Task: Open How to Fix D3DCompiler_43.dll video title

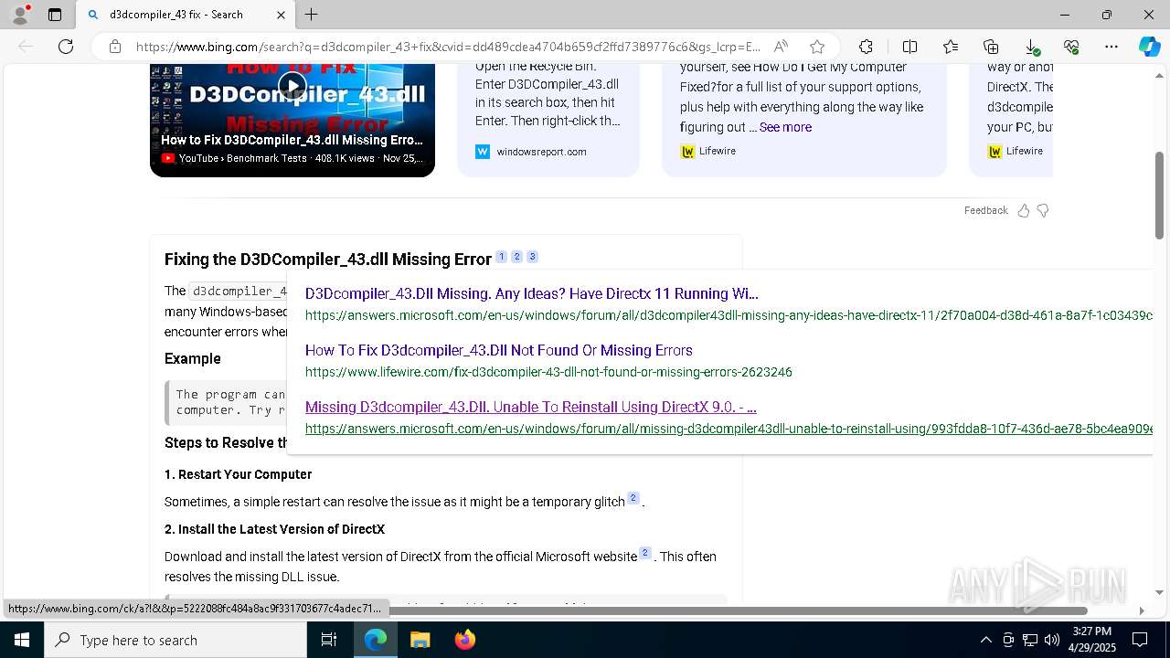Action: pyautogui.click(x=292, y=140)
